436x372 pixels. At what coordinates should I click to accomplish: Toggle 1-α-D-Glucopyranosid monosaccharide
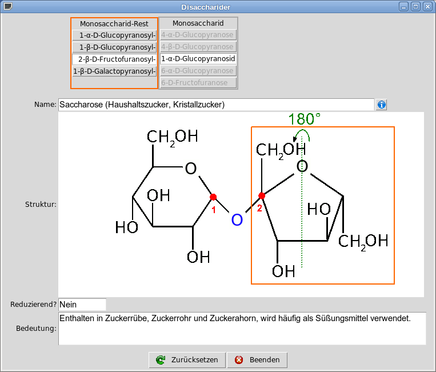198,59
